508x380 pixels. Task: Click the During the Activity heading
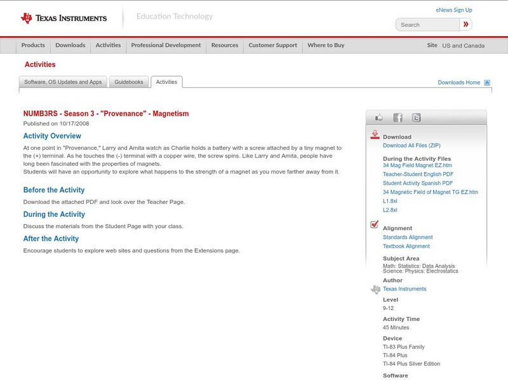click(x=54, y=214)
